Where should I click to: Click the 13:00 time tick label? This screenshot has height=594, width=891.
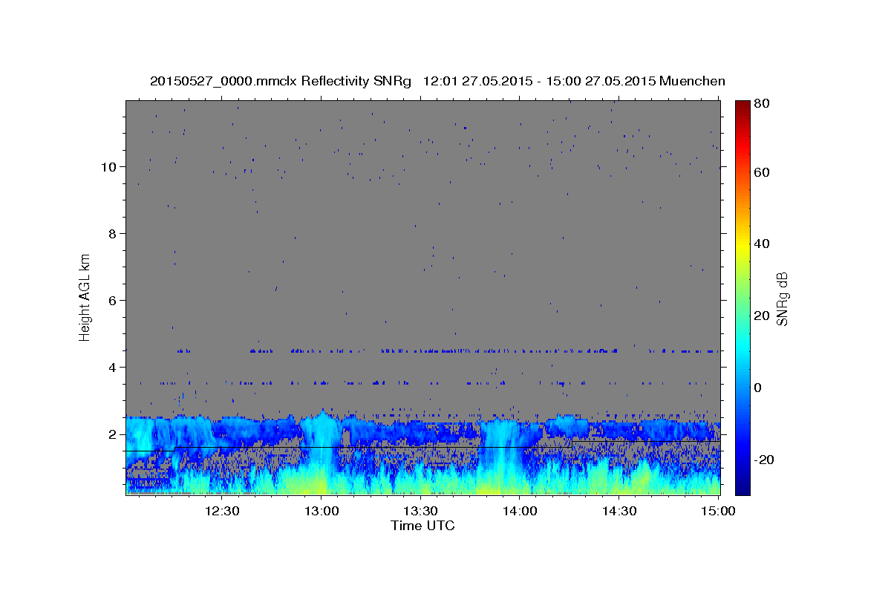click(322, 511)
